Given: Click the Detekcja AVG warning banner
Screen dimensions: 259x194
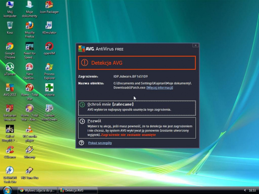Looking at the screenshot, I should coord(137,63).
